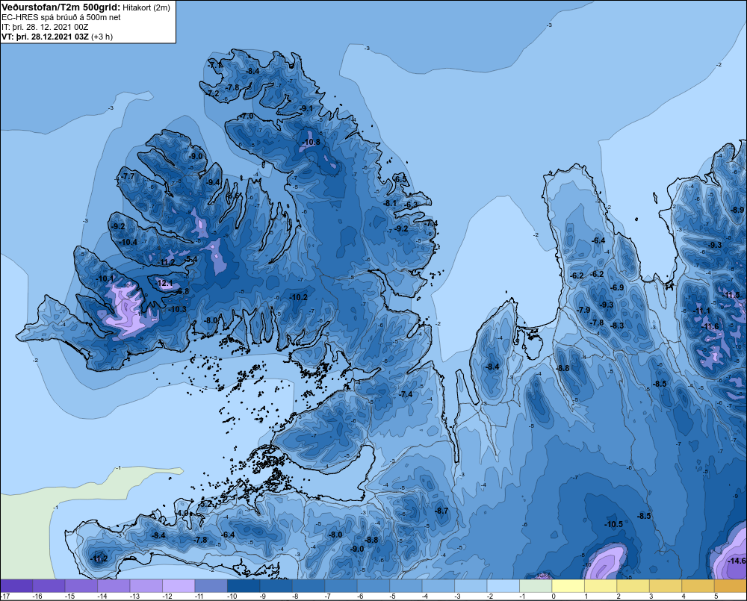The width and height of the screenshot is (747, 601).
Task: Click the 'Veðurstofan/T2m 500grid:' title text
Action: [61, 7]
